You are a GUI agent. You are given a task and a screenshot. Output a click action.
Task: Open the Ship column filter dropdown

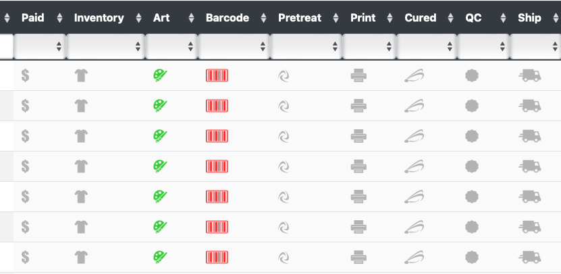pyautogui.click(x=535, y=46)
